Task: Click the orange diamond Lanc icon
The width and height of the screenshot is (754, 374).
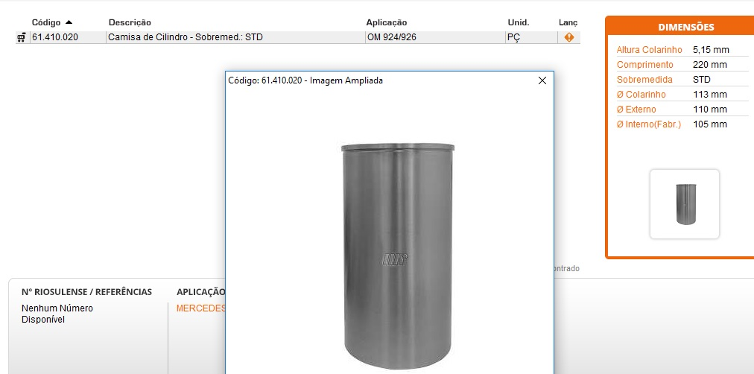Action: (x=568, y=37)
